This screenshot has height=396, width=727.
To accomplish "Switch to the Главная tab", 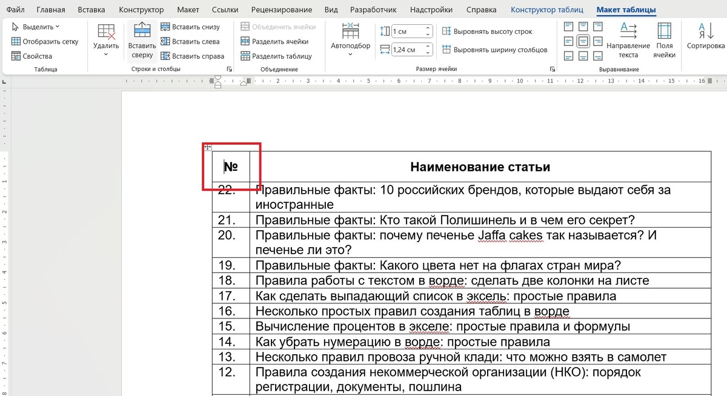I will pyautogui.click(x=51, y=10).
